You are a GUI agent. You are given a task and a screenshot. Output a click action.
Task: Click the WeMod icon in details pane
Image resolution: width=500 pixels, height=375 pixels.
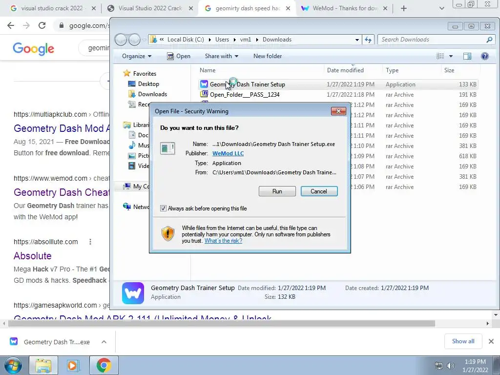pos(133,293)
